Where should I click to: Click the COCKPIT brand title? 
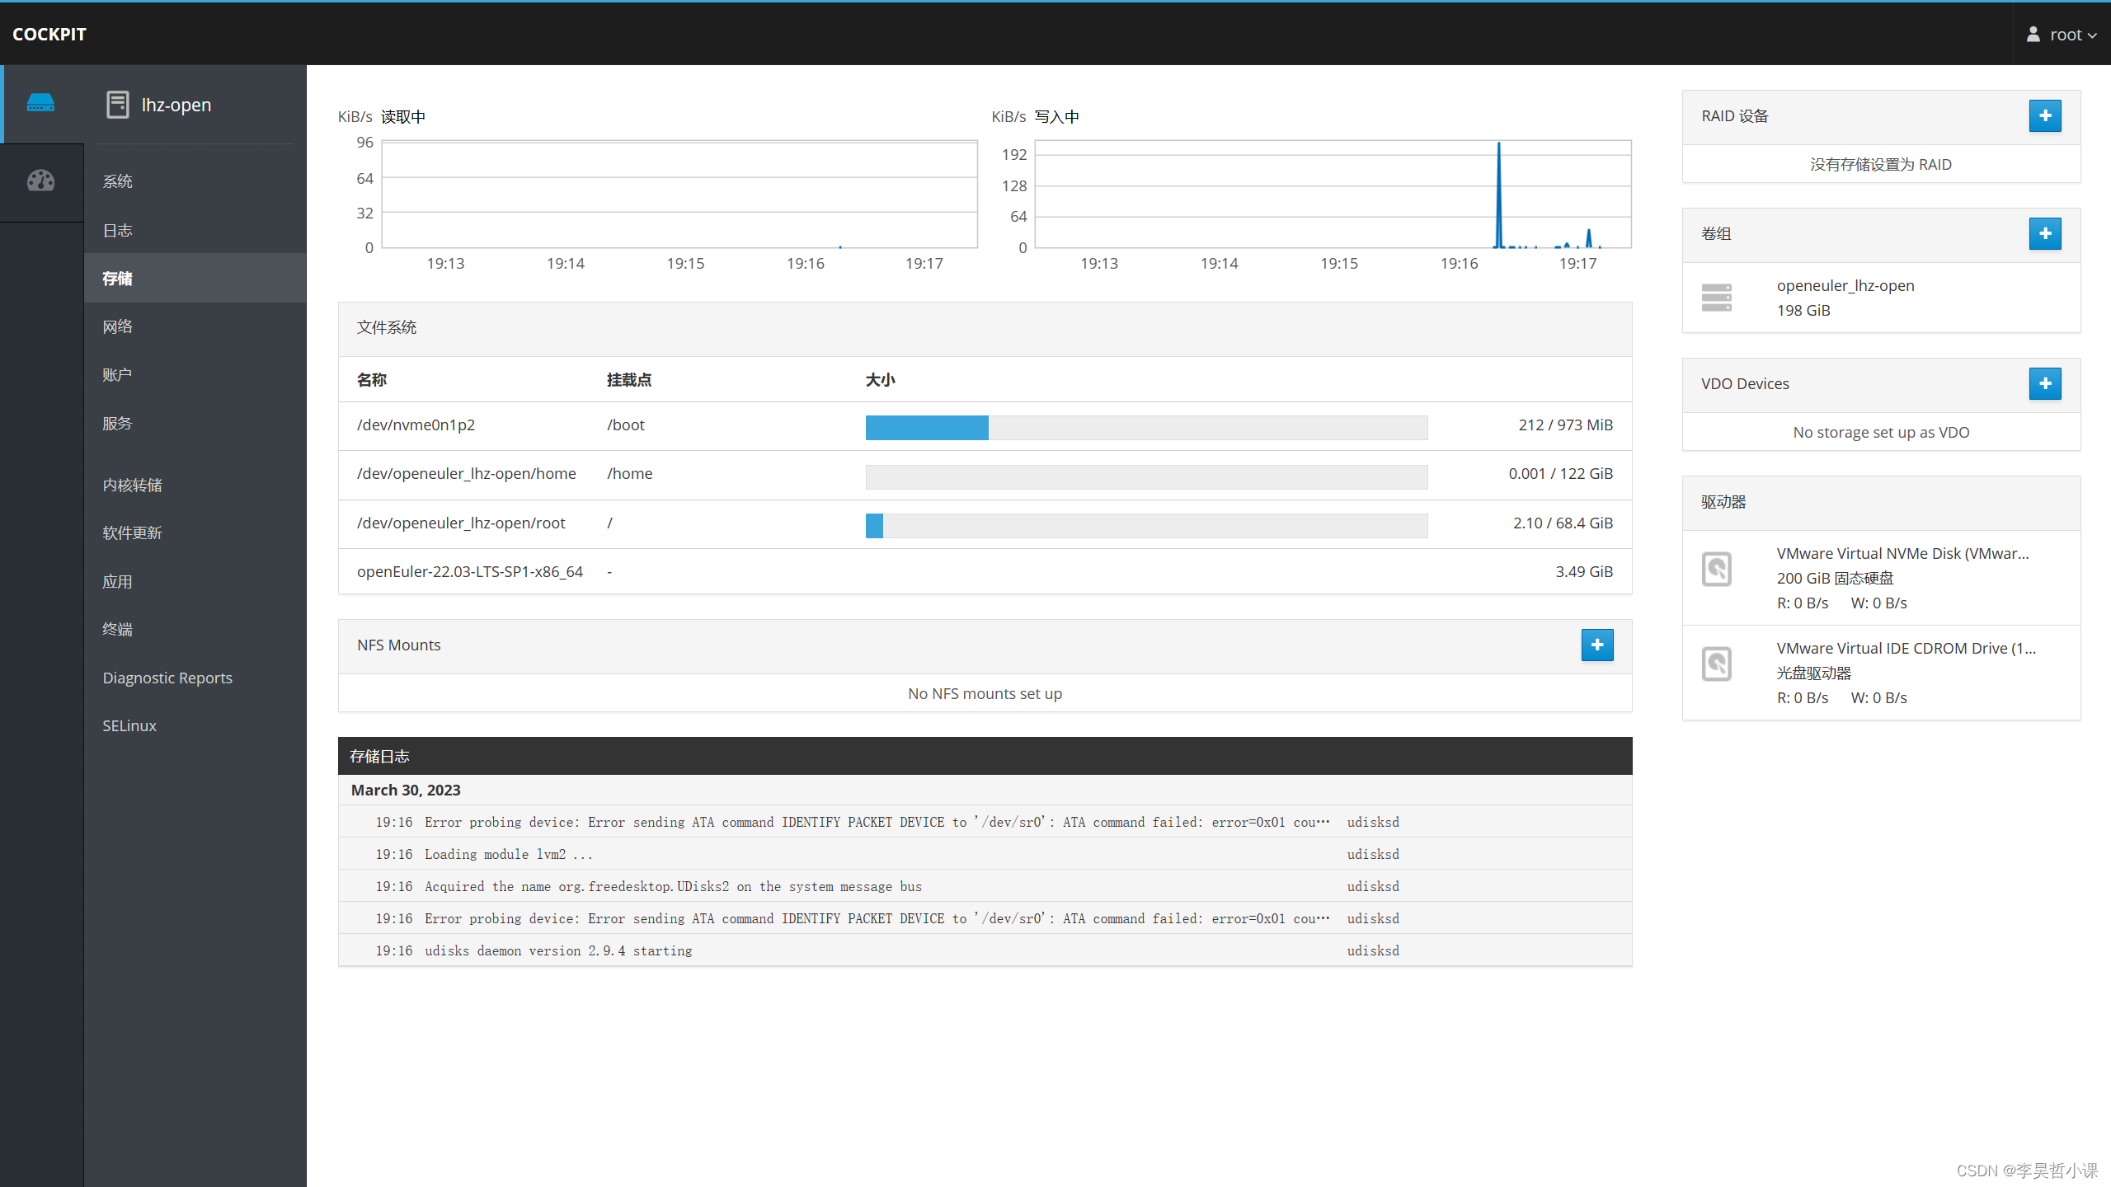coord(49,34)
